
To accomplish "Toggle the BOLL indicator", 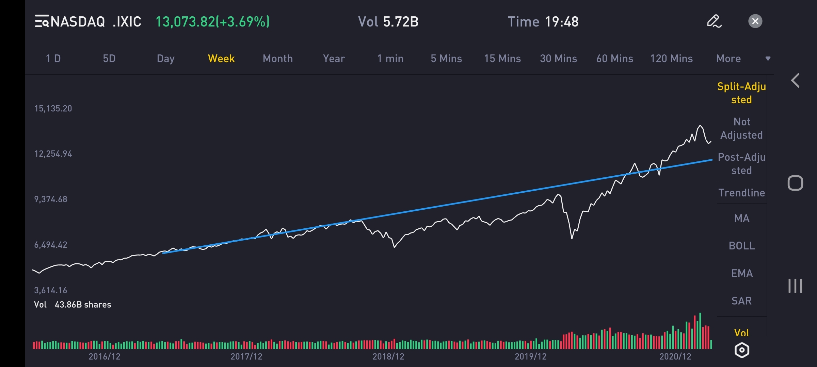I will coord(742,246).
